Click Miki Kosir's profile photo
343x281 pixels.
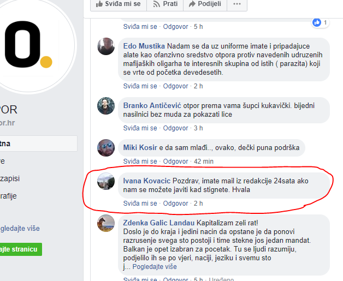pyautogui.click(x=106, y=148)
